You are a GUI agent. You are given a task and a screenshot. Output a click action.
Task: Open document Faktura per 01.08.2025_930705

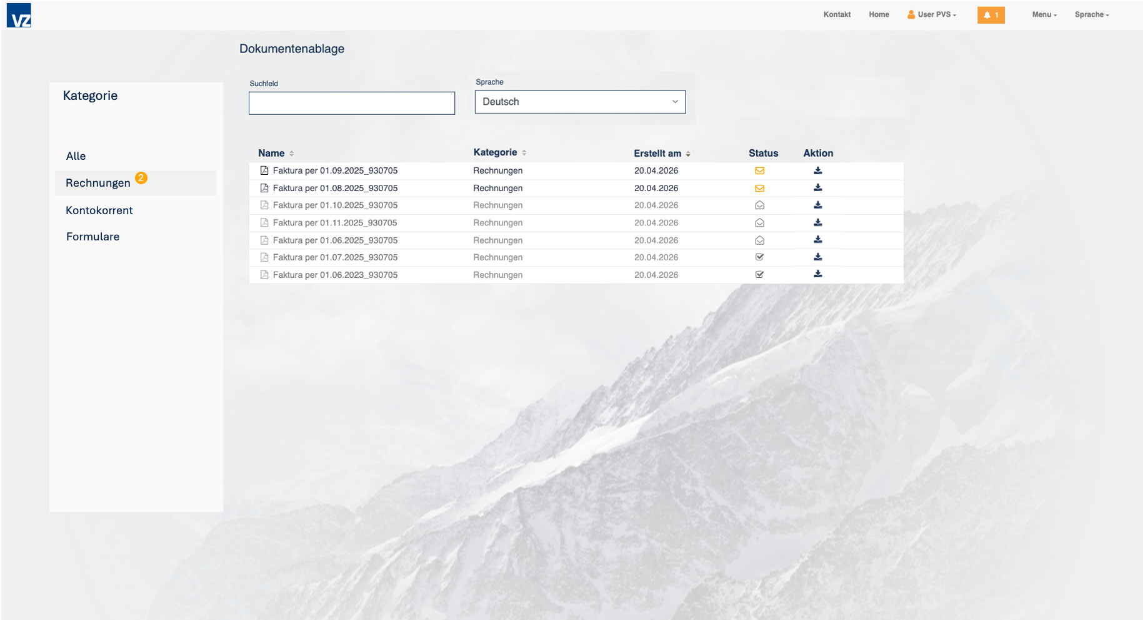[335, 188]
